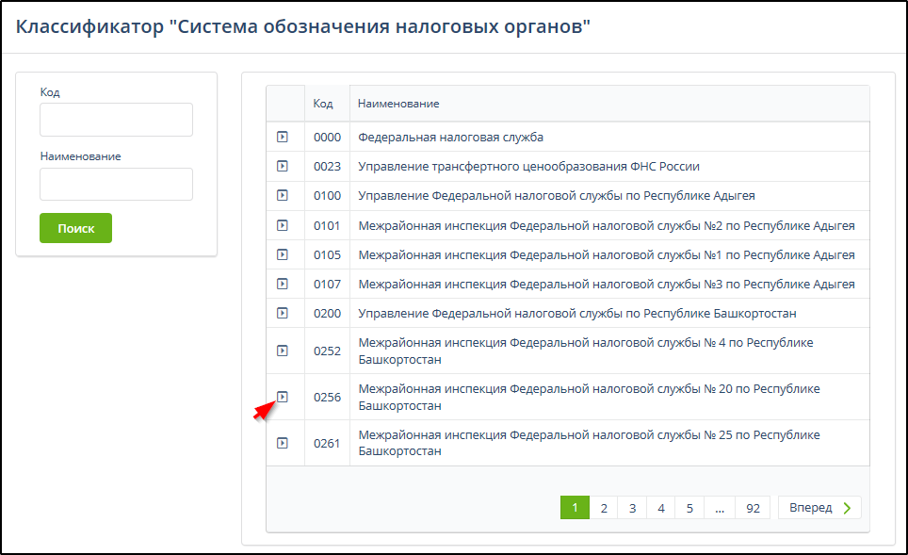Expand the row with code 0023
This screenshot has width=908, height=555.
tap(282, 166)
